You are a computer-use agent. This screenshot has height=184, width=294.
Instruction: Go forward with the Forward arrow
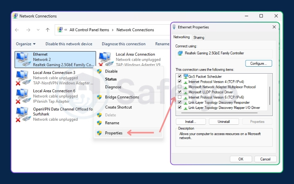(x=28, y=30)
